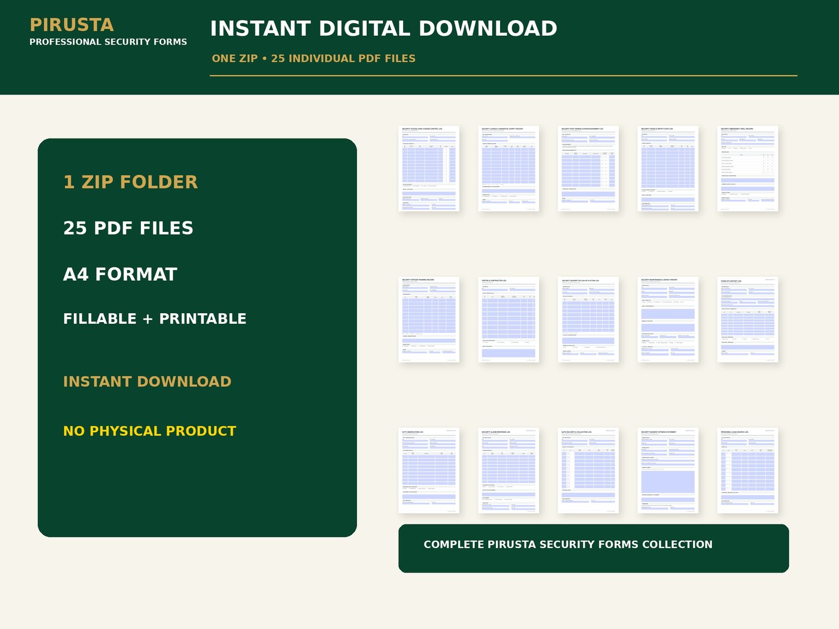Image resolution: width=839 pixels, height=629 pixels.
Task: Select the CCTV Observation Log thumbnail
Action: point(429,470)
